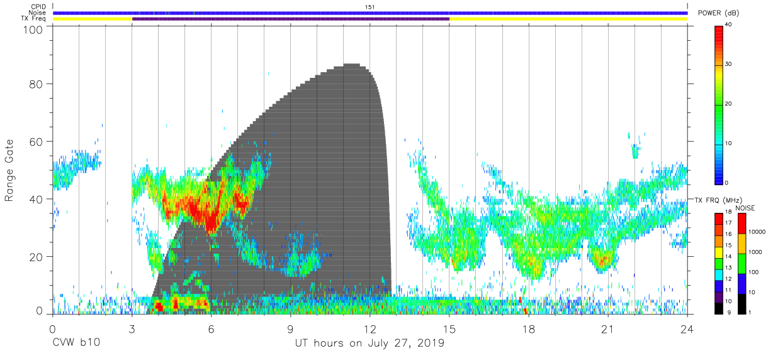The width and height of the screenshot is (773, 356).
Task: Click the 21 tick on UT hours axis
Action: [607, 329]
